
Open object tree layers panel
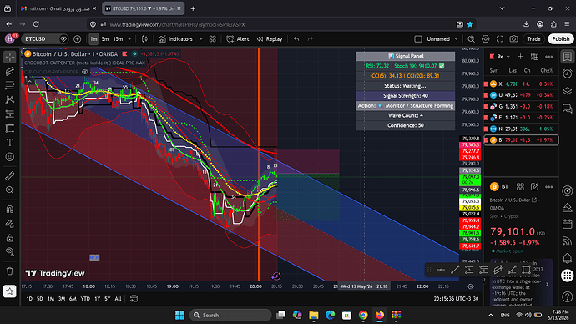click(568, 91)
